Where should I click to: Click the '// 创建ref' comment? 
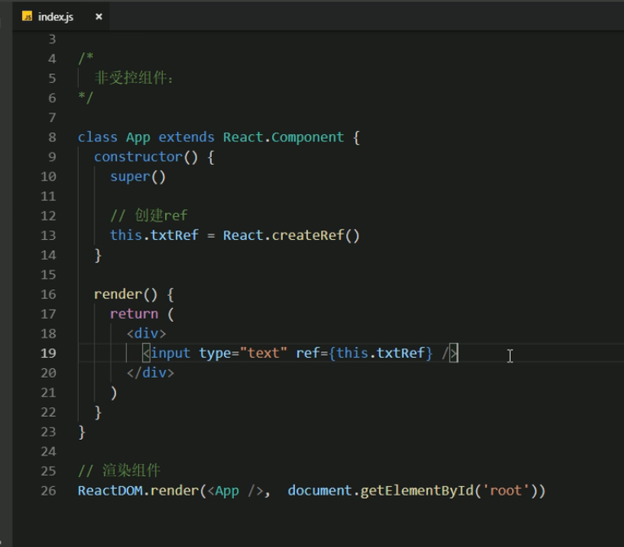click(149, 215)
